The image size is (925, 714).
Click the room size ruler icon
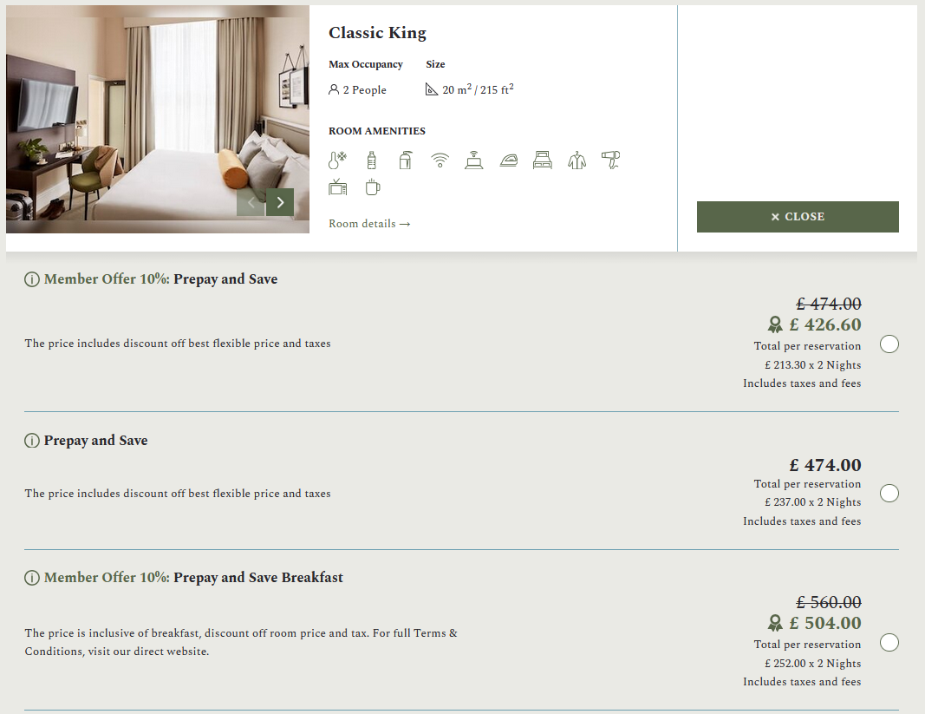(x=430, y=88)
